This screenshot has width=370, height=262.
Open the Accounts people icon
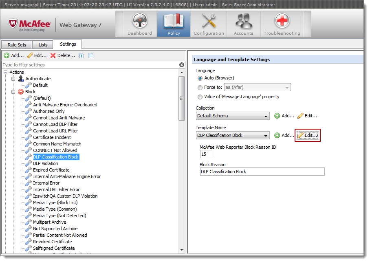click(244, 21)
